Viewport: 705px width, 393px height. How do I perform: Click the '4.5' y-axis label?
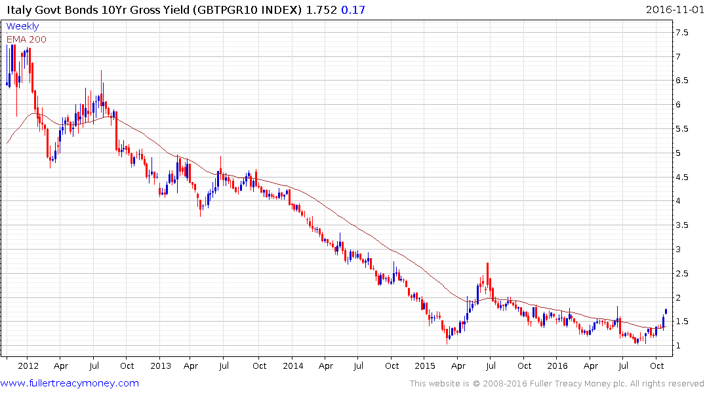click(x=681, y=177)
